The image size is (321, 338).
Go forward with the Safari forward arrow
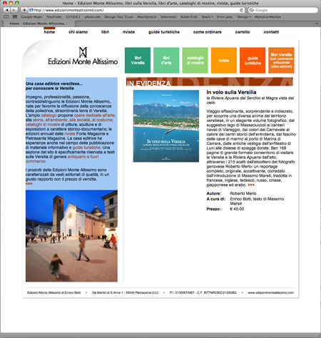coord(14,10)
